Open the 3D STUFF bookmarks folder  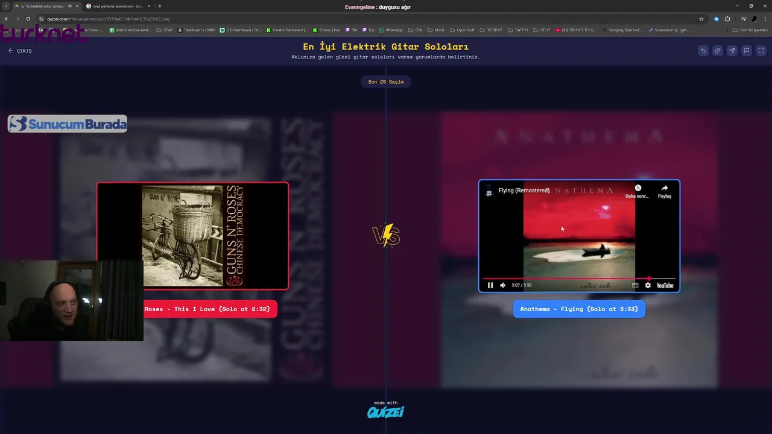click(491, 30)
